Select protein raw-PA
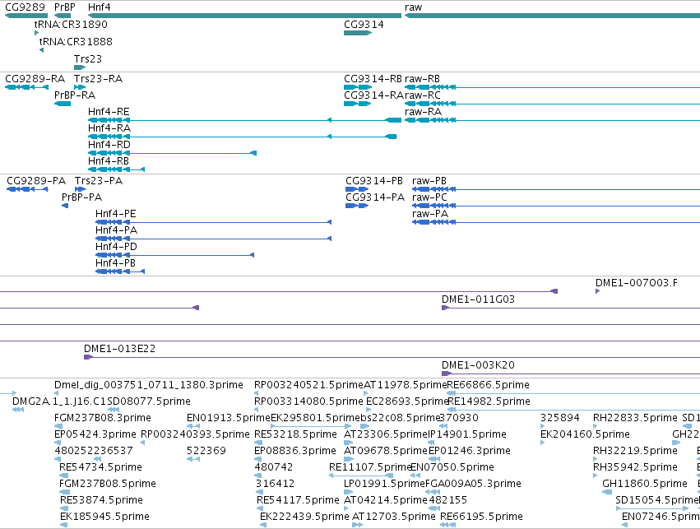700x529 pixels. pyautogui.click(x=556, y=222)
